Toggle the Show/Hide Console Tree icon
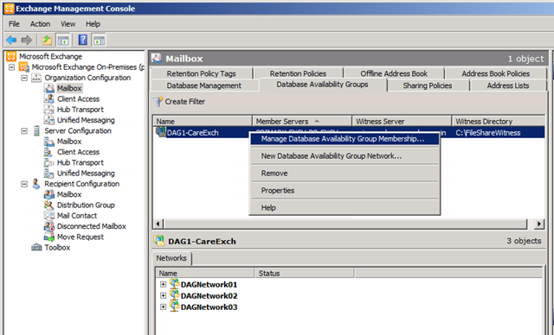The height and width of the screenshot is (335, 554). (x=63, y=41)
